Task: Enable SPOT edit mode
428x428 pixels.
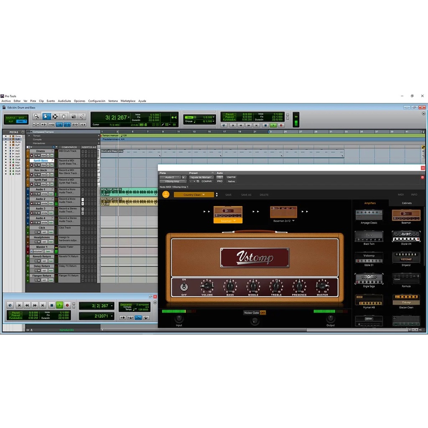Action: click(21, 117)
